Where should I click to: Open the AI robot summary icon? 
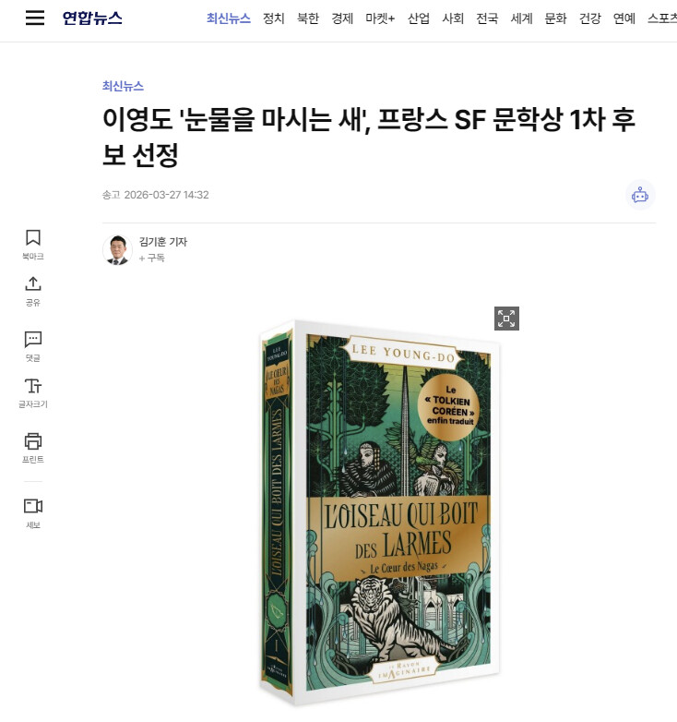(x=640, y=195)
